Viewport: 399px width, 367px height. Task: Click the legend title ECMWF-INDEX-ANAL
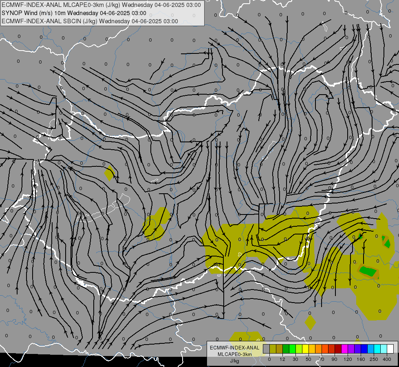235,348
